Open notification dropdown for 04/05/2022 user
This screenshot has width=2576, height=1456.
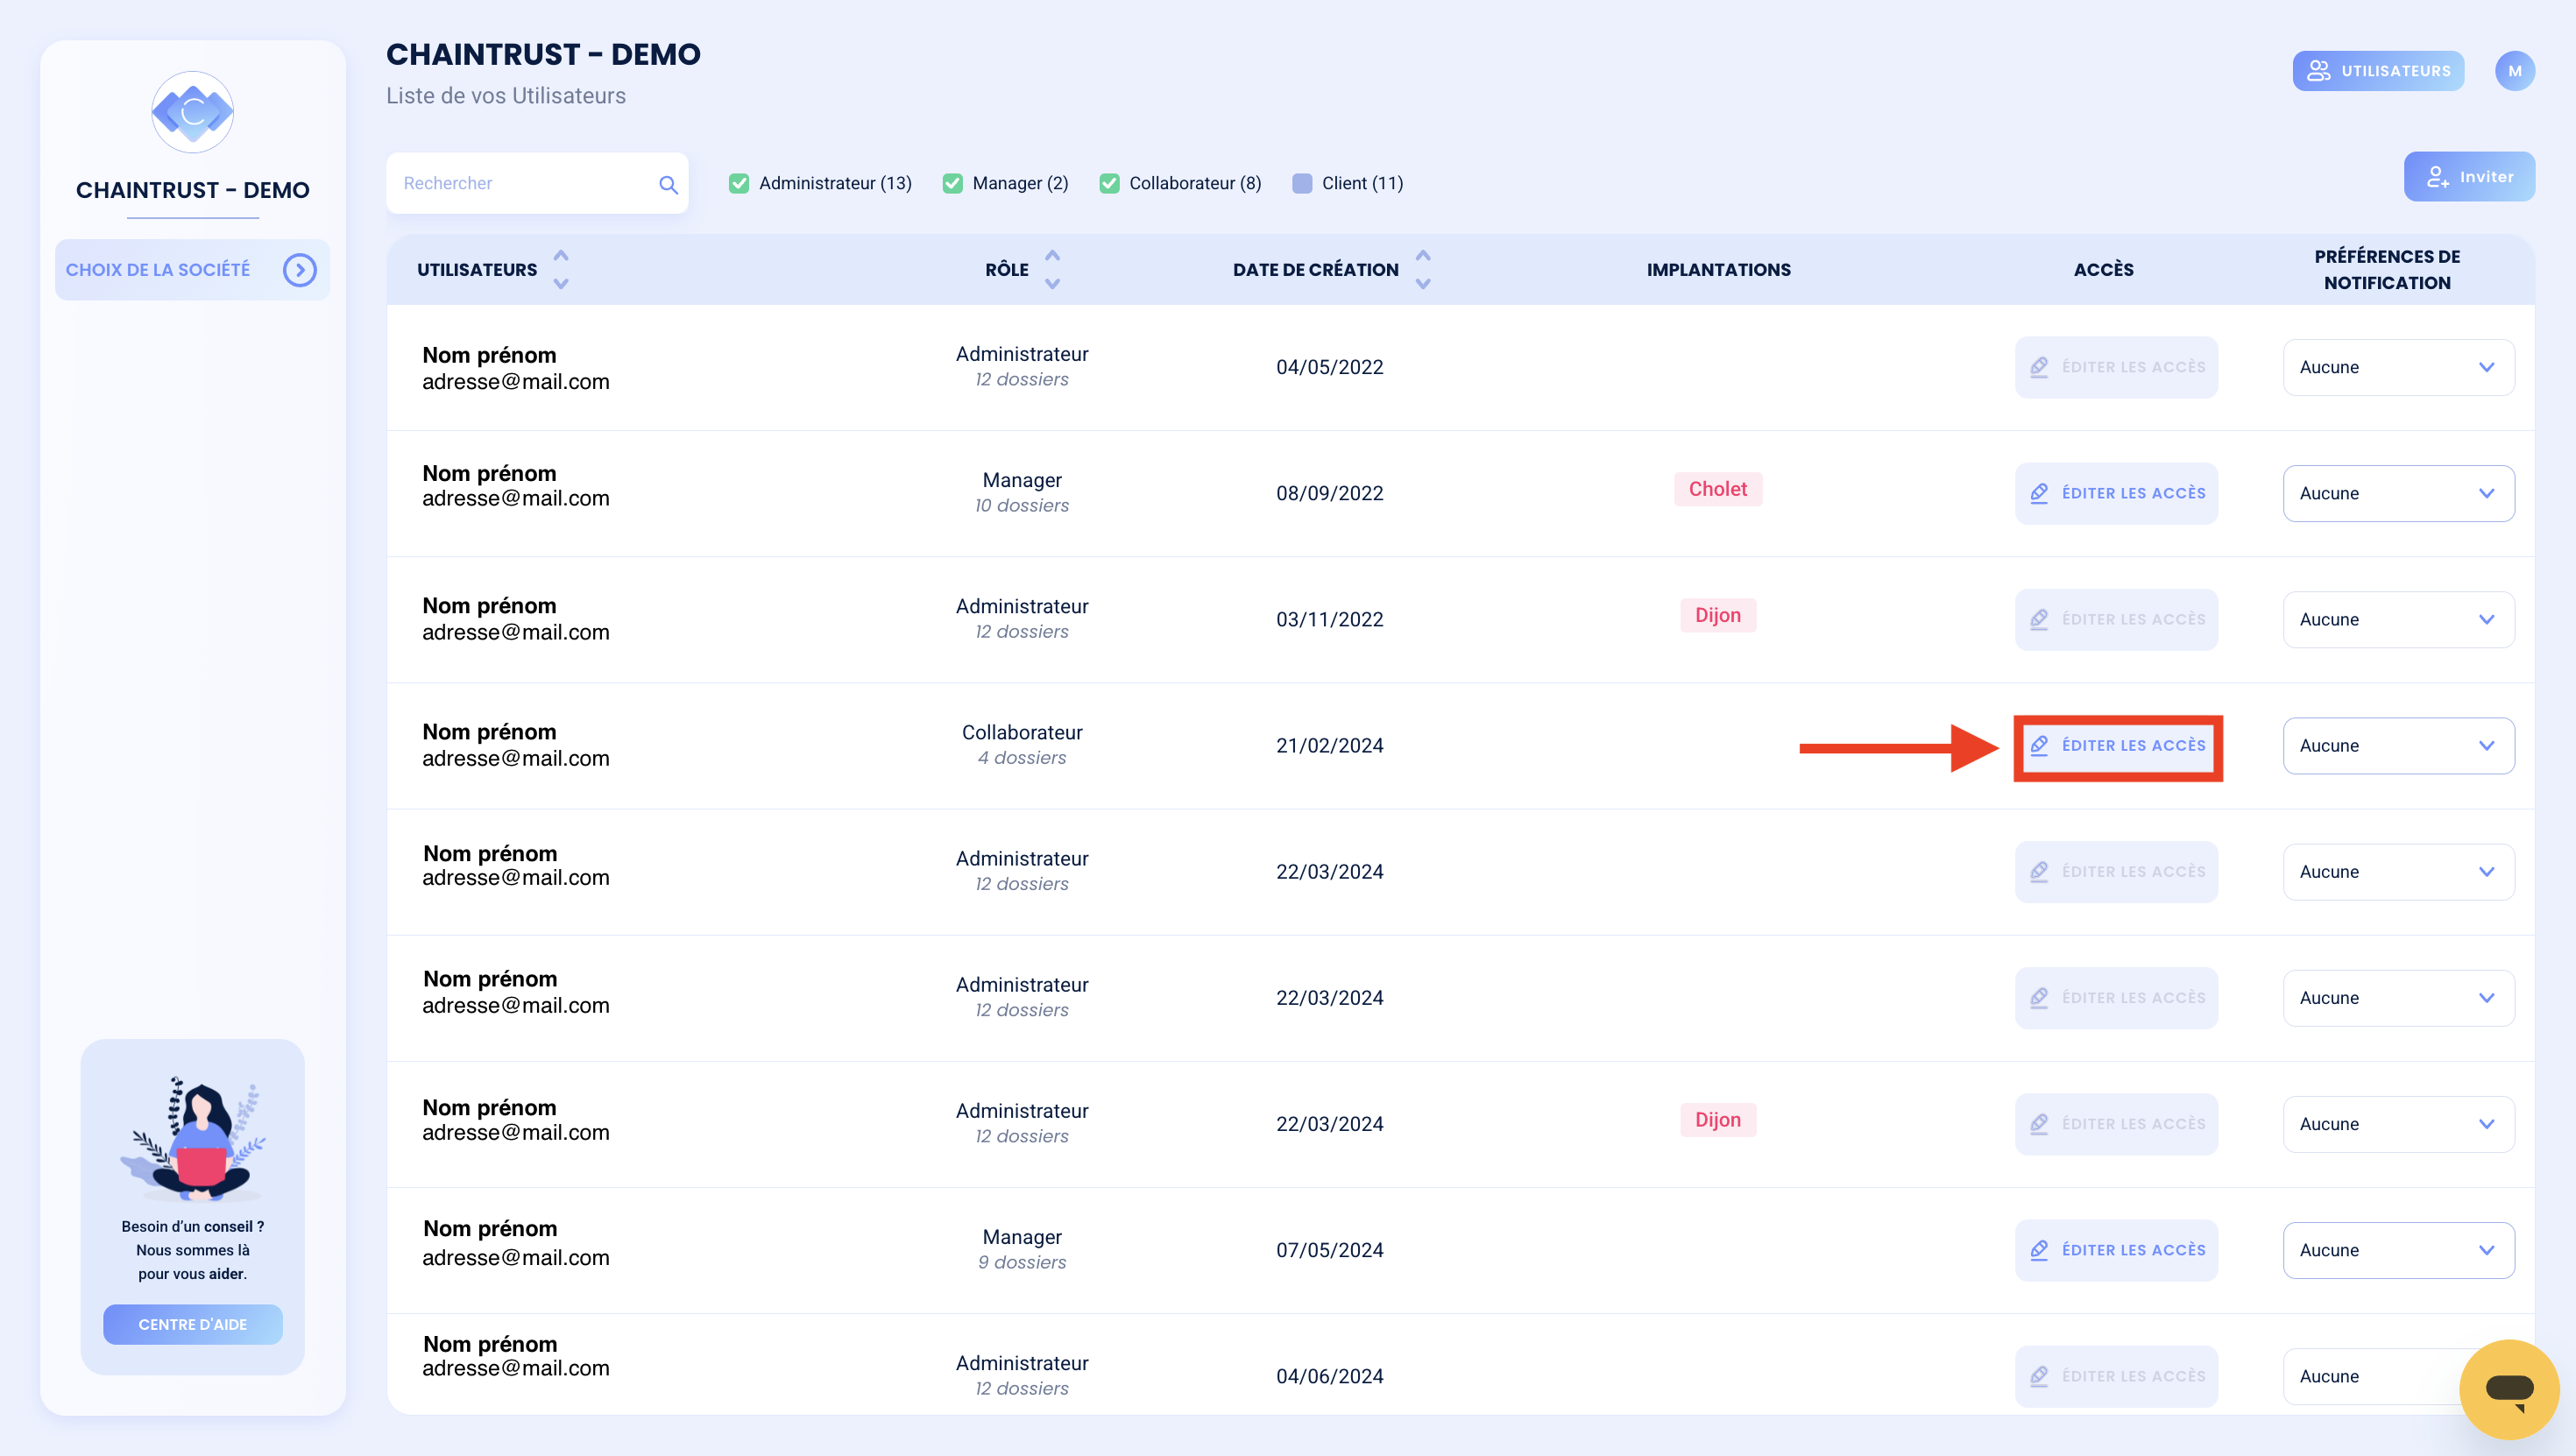2398,367
